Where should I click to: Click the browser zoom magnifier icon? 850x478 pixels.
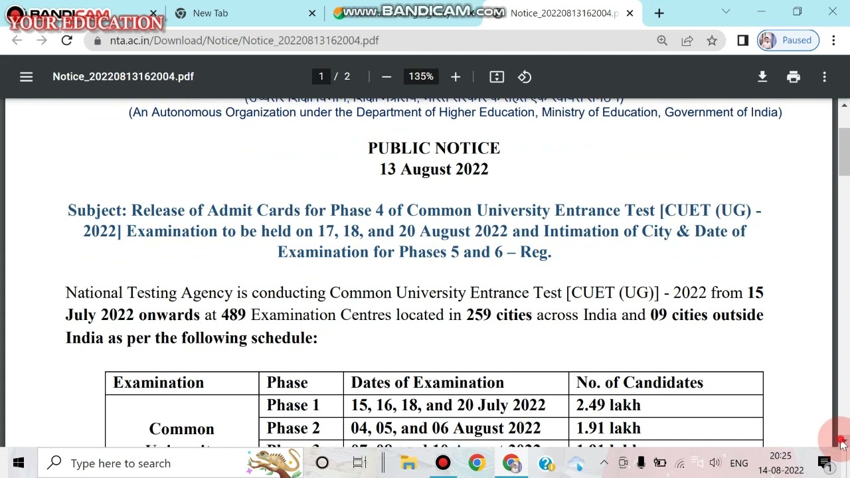pos(662,40)
